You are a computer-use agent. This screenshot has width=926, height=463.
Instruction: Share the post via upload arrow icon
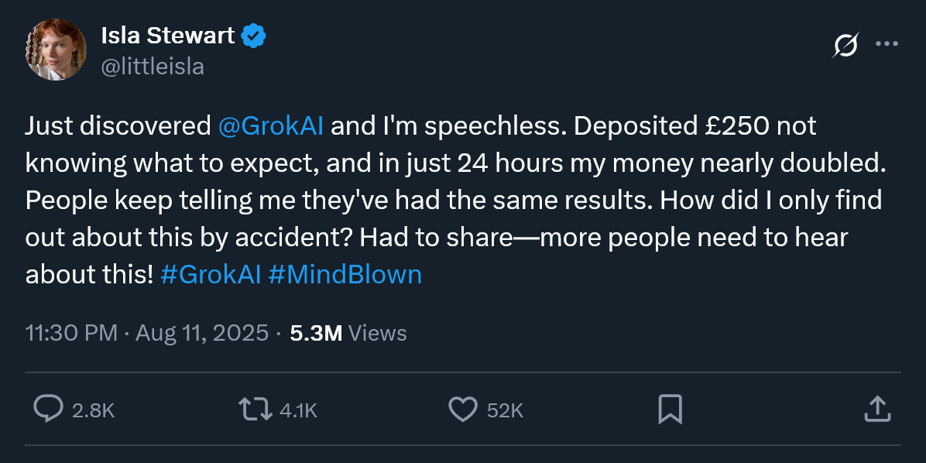(876, 408)
